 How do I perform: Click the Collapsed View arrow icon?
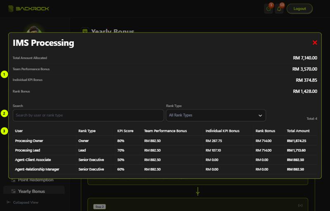pyautogui.click(x=9, y=202)
